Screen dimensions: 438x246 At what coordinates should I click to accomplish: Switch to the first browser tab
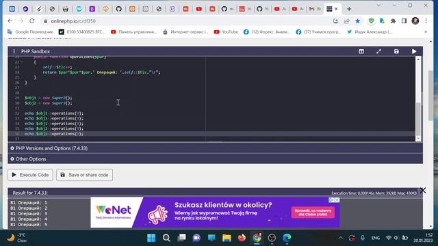coord(12,9)
